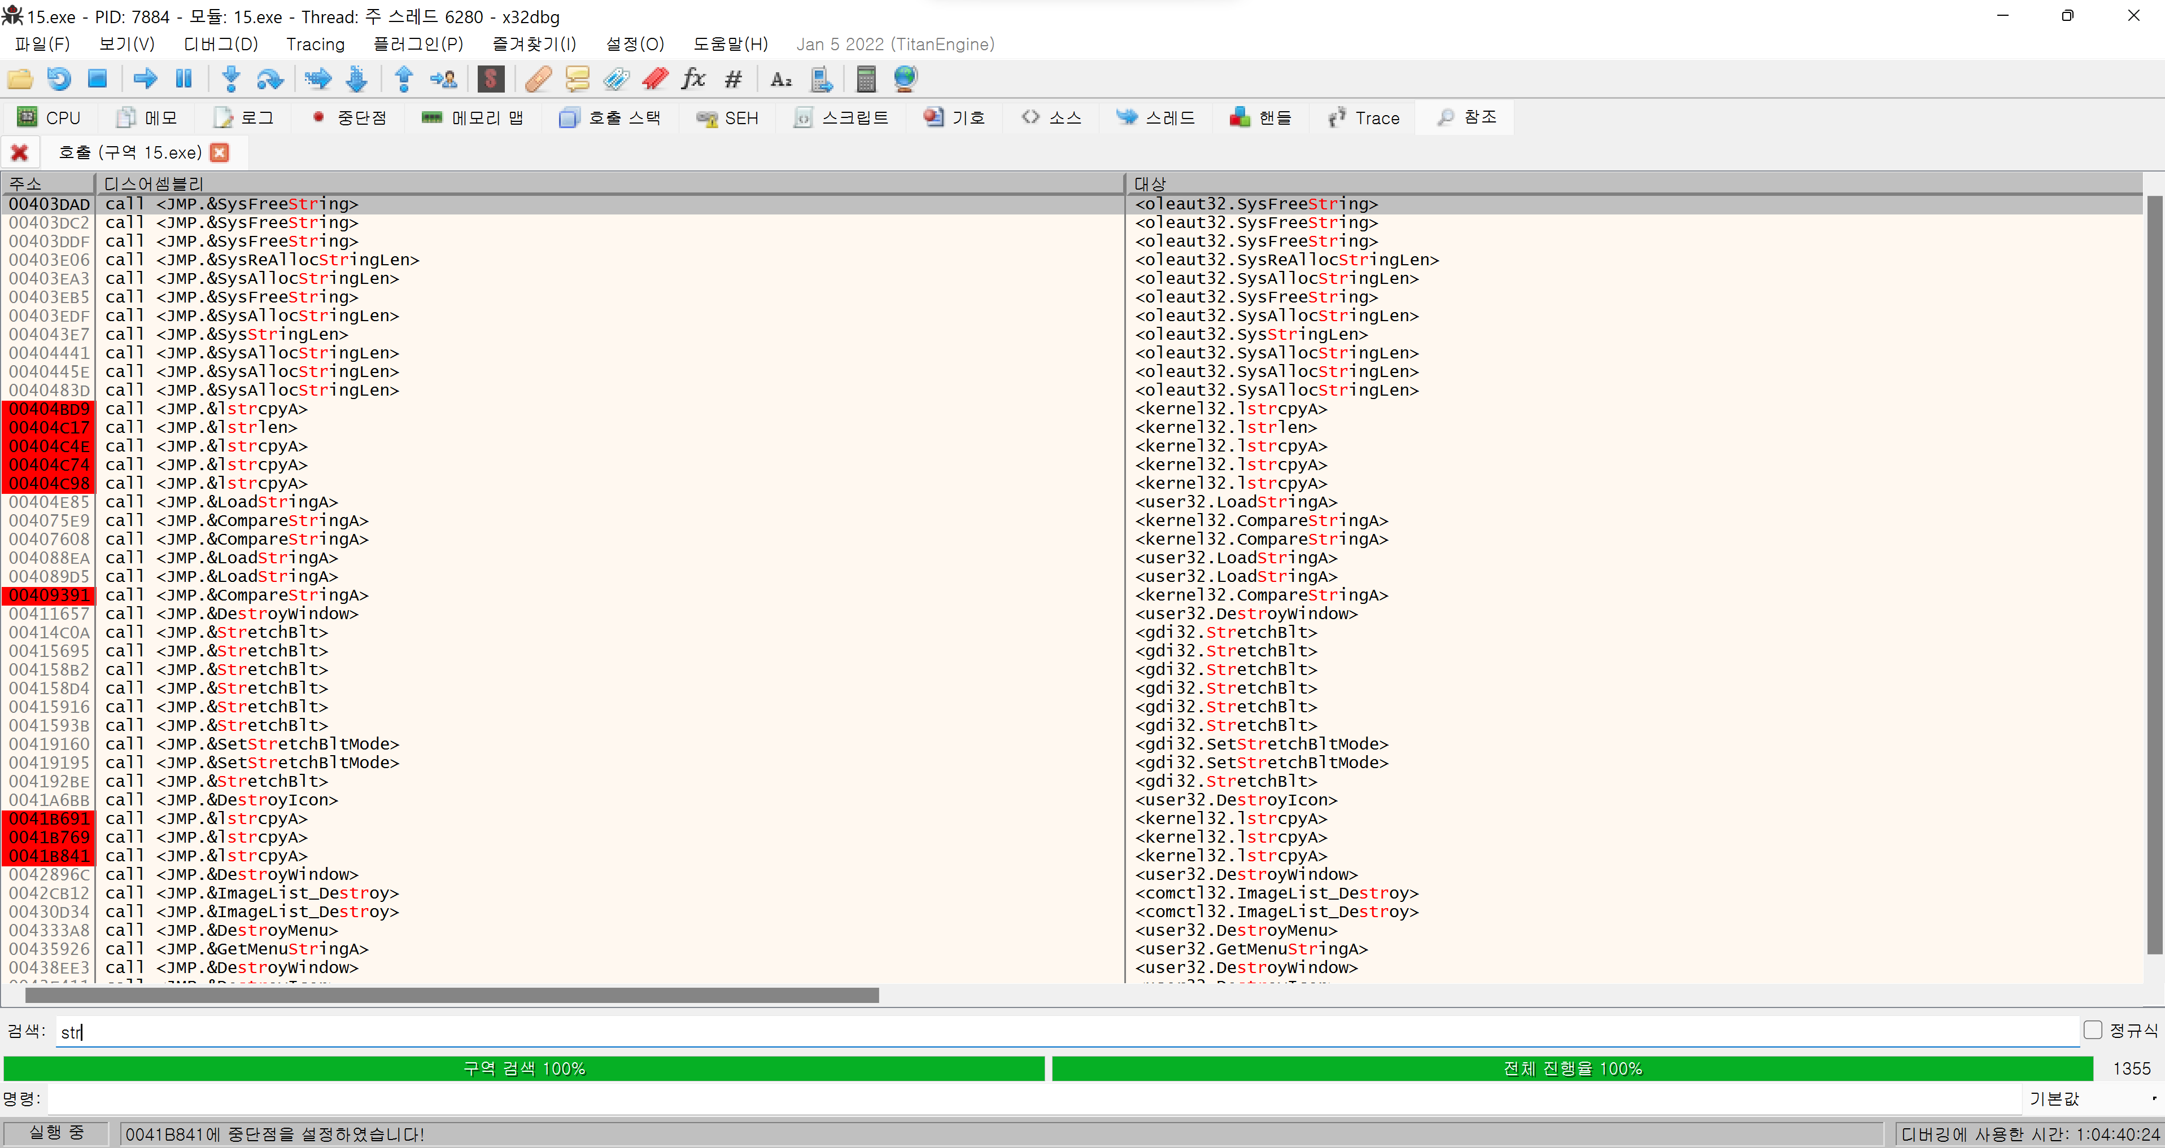Screen dimensions: 2165x1148
Task: Click the 명령 command input field
Action: pos(1034,1098)
